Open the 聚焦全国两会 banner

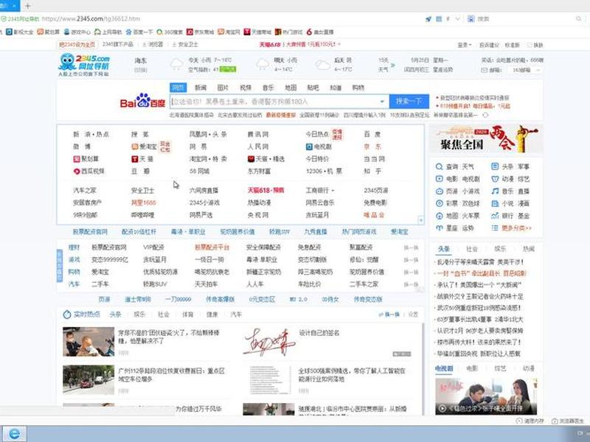pos(486,138)
